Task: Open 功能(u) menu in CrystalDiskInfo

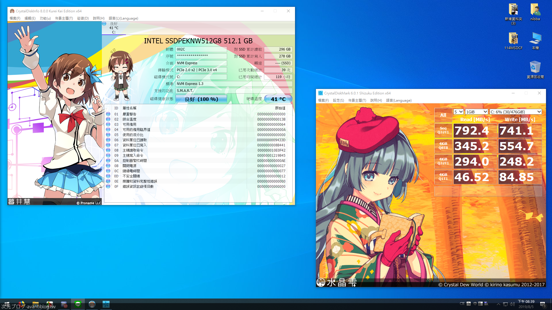Action: [x=45, y=18]
